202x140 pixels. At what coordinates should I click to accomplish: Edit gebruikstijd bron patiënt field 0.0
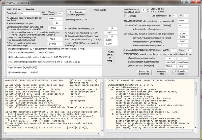click(183, 66)
